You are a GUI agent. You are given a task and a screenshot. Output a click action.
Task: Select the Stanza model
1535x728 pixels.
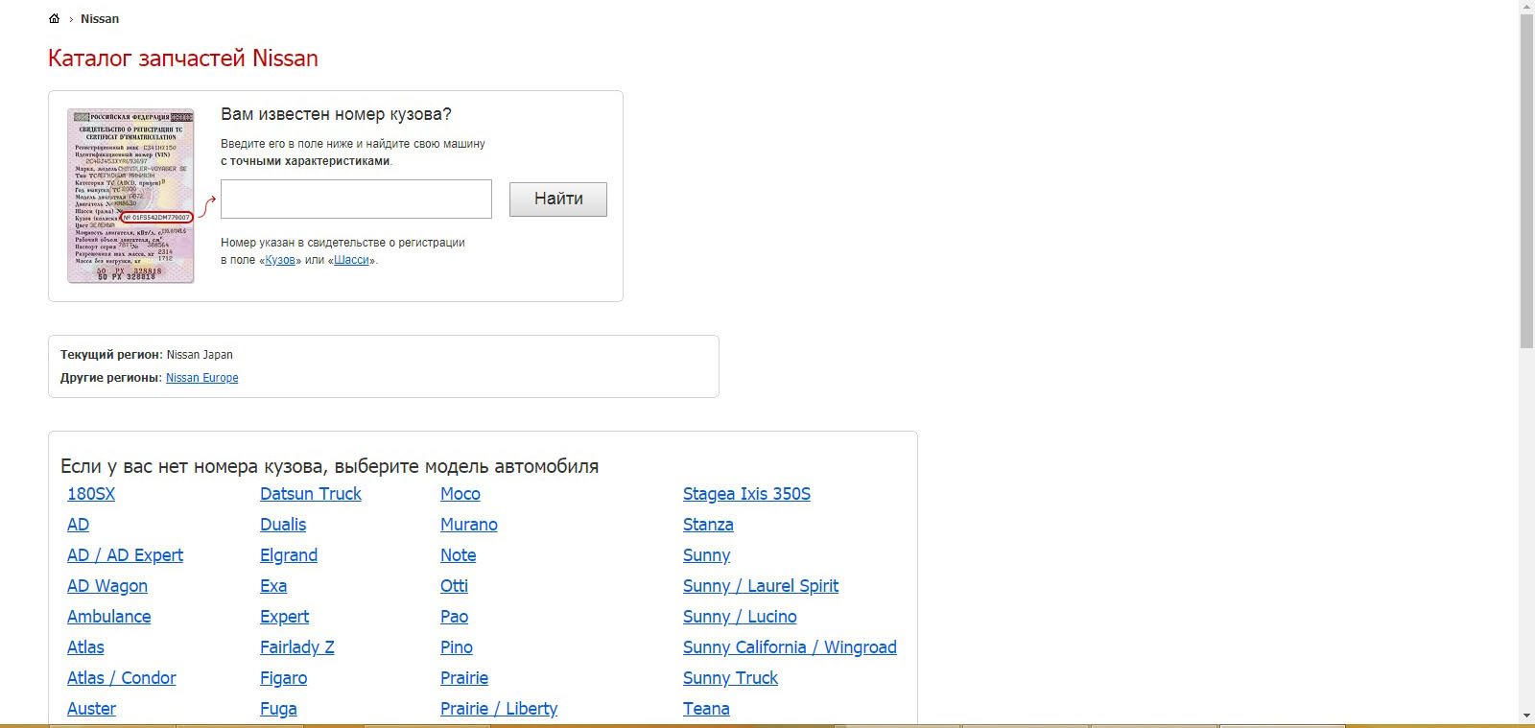tap(708, 525)
